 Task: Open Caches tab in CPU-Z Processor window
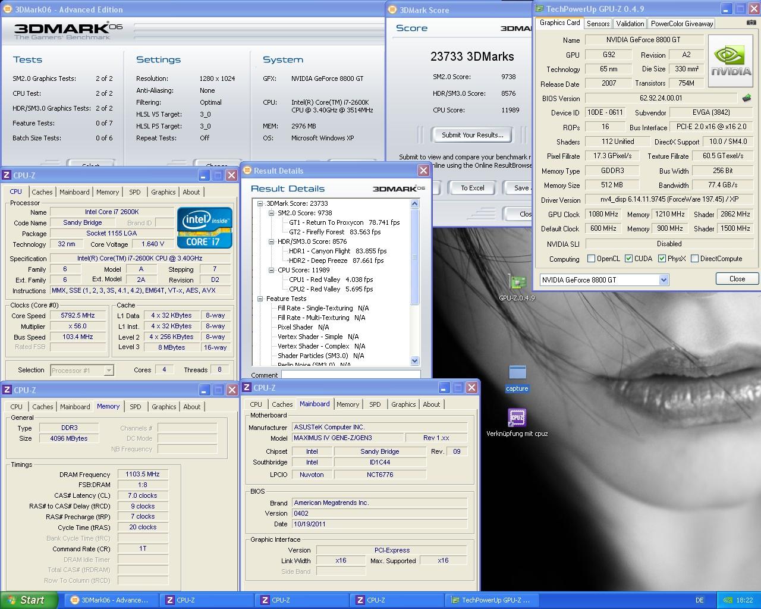42,192
